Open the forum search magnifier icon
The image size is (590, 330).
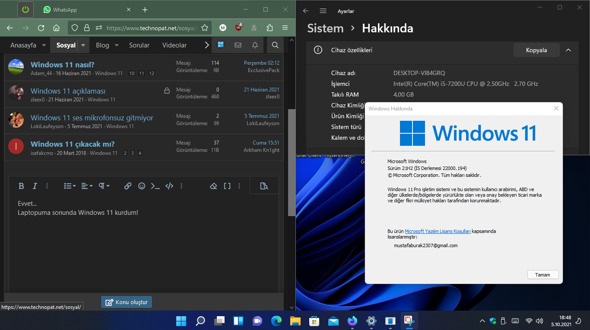click(275, 45)
